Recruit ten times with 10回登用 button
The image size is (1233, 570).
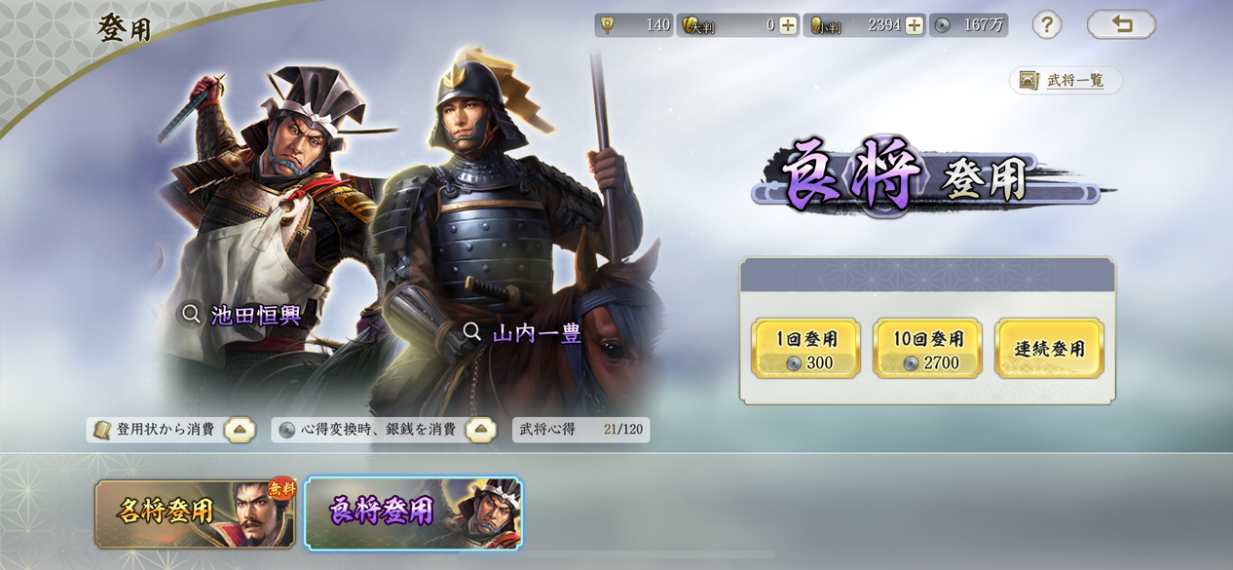tap(928, 348)
